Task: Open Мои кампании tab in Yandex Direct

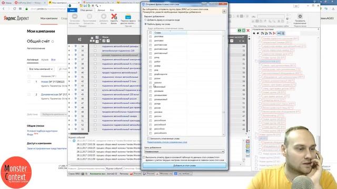Action: tap(49, 18)
